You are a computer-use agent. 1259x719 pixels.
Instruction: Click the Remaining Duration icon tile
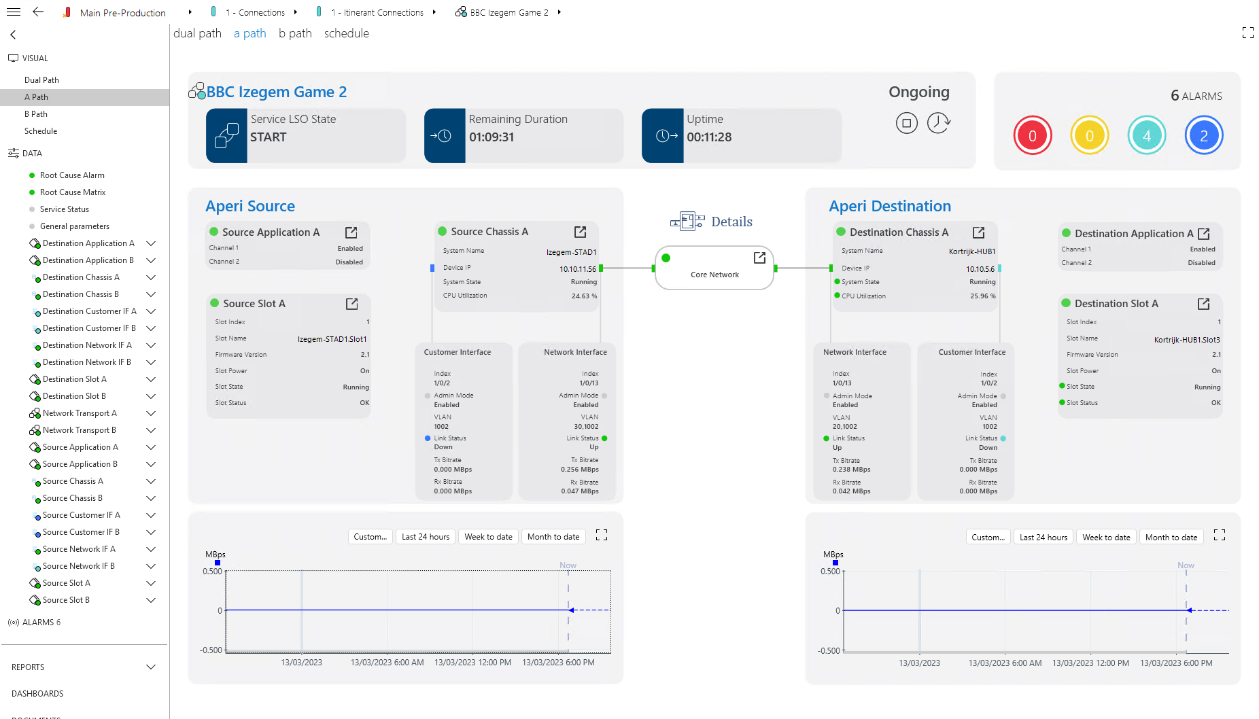445,136
